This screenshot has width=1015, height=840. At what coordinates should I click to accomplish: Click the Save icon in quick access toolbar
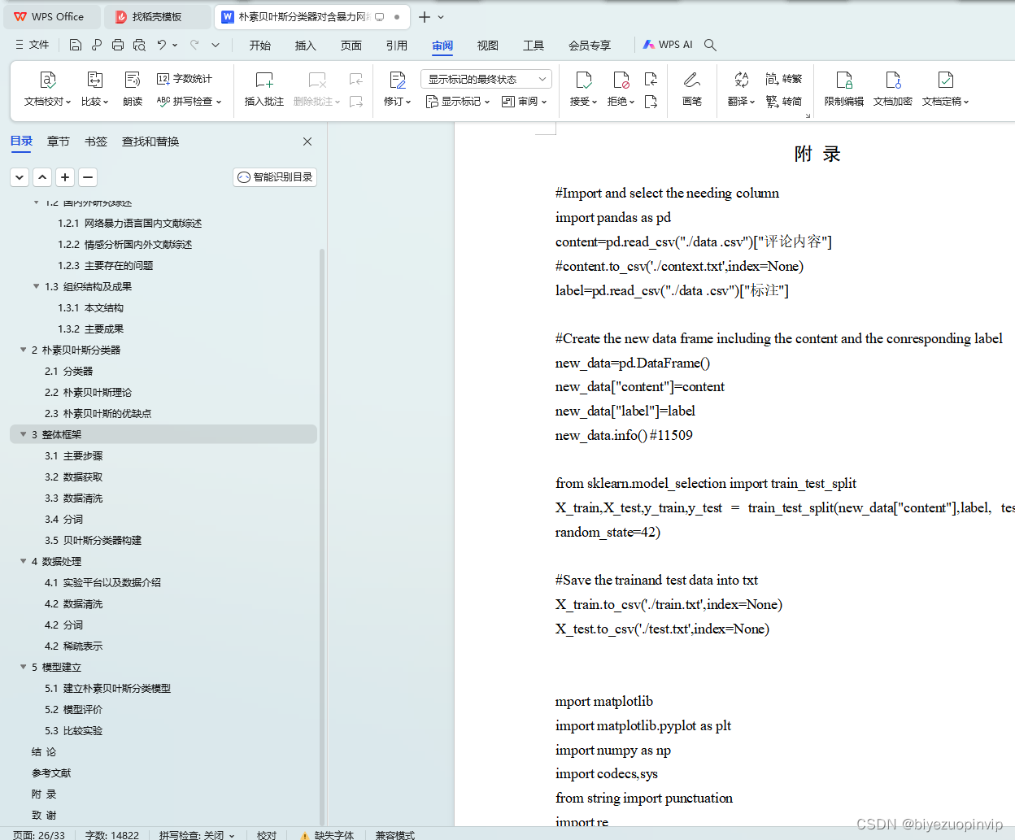click(x=76, y=45)
